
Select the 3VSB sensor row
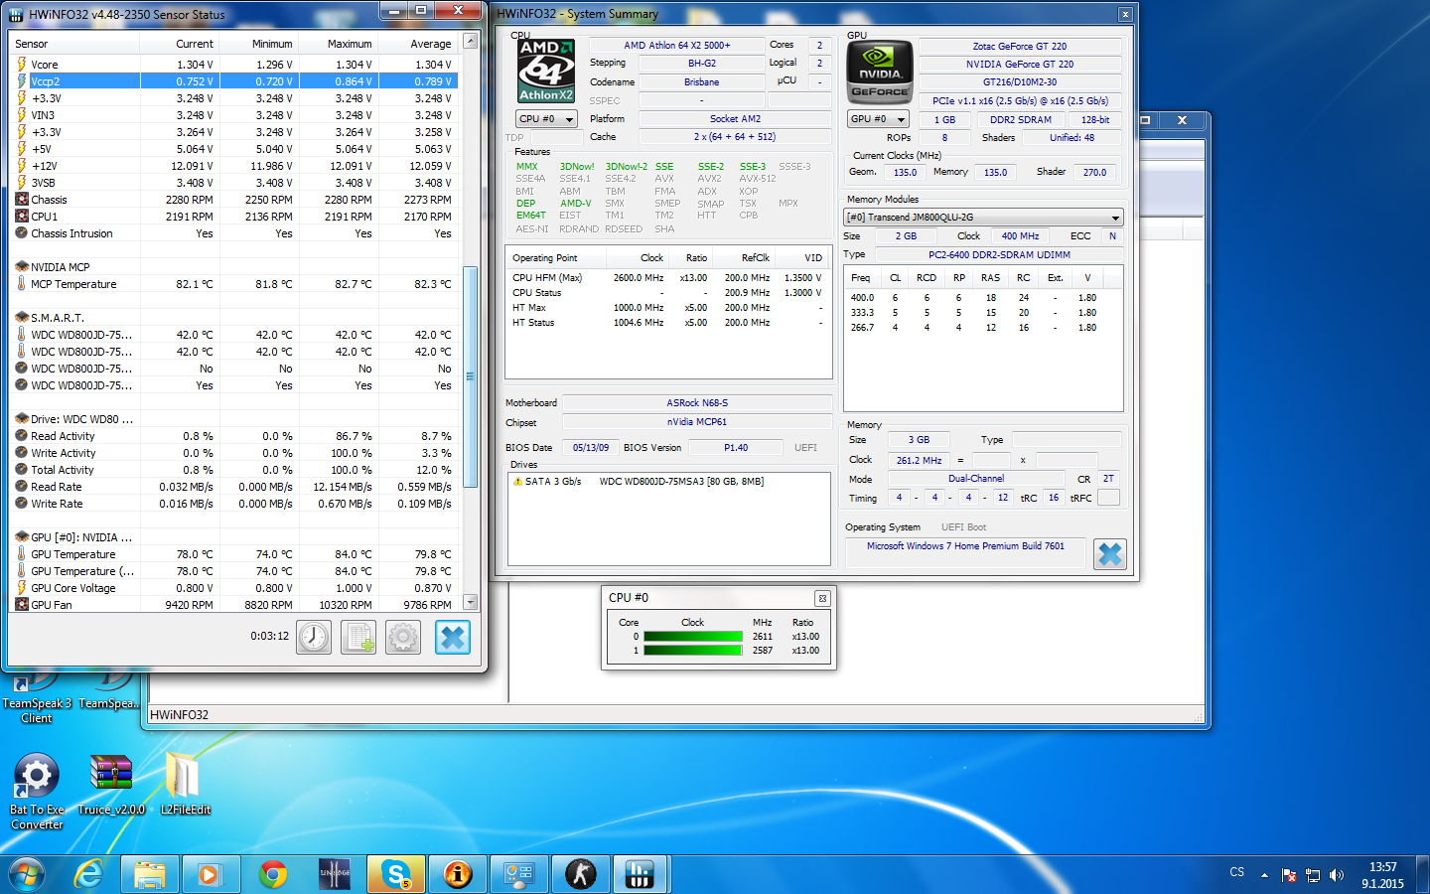(234, 183)
